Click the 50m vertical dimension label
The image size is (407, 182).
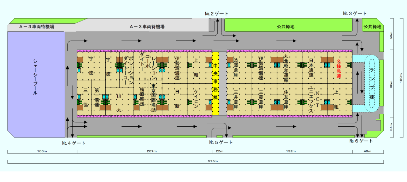point(391,36)
